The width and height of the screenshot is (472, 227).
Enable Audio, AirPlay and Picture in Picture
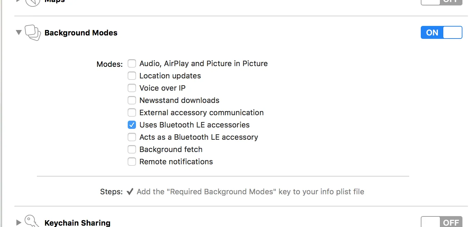click(x=132, y=64)
